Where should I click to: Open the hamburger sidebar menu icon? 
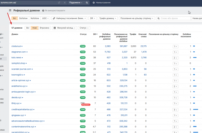coord(10,10)
